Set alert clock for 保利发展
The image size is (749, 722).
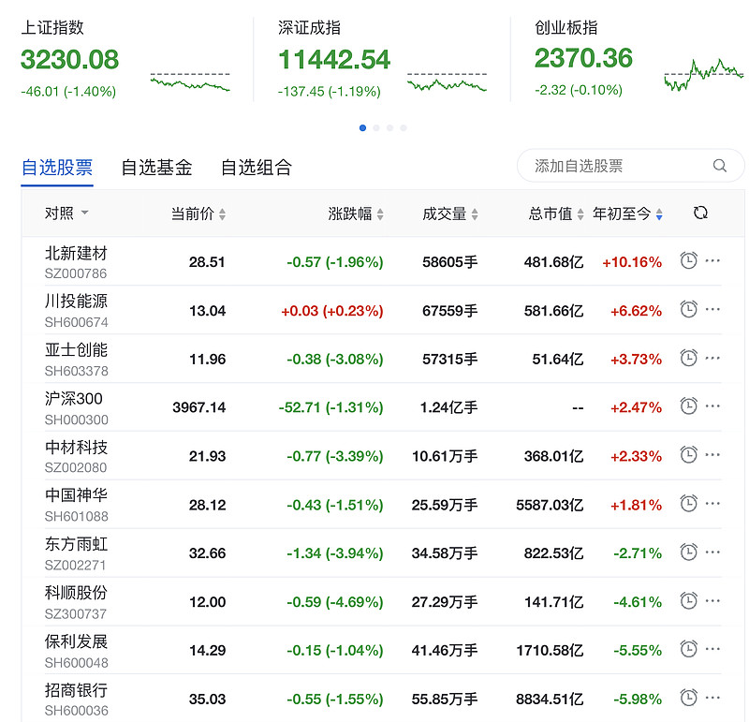[x=688, y=649]
